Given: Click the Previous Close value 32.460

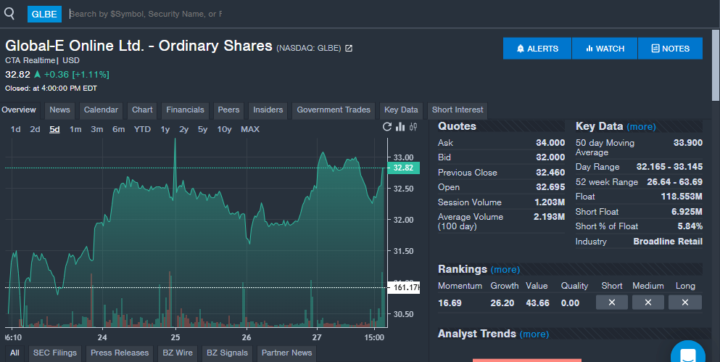Looking at the screenshot, I should [x=550, y=172].
